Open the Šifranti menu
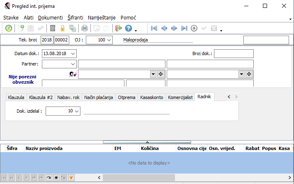The height and width of the screenshot is (184, 294). click(x=75, y=18)
